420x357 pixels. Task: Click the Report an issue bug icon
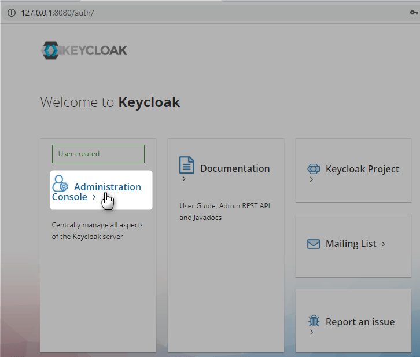[314, 322]
